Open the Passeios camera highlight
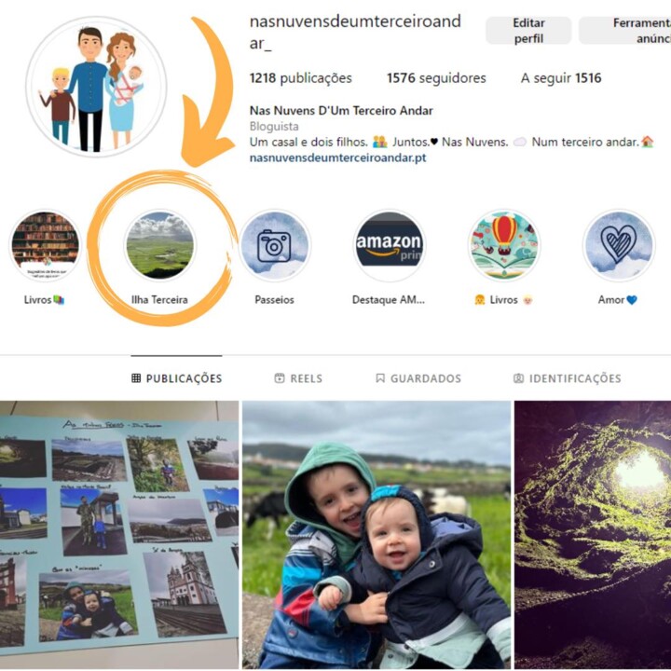 pyautogui.click(x=274, y=245)
